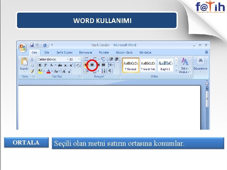The image size is (227, 170).
Task: Undo the last action in quick access toolbar
Action: click(37, 45)
